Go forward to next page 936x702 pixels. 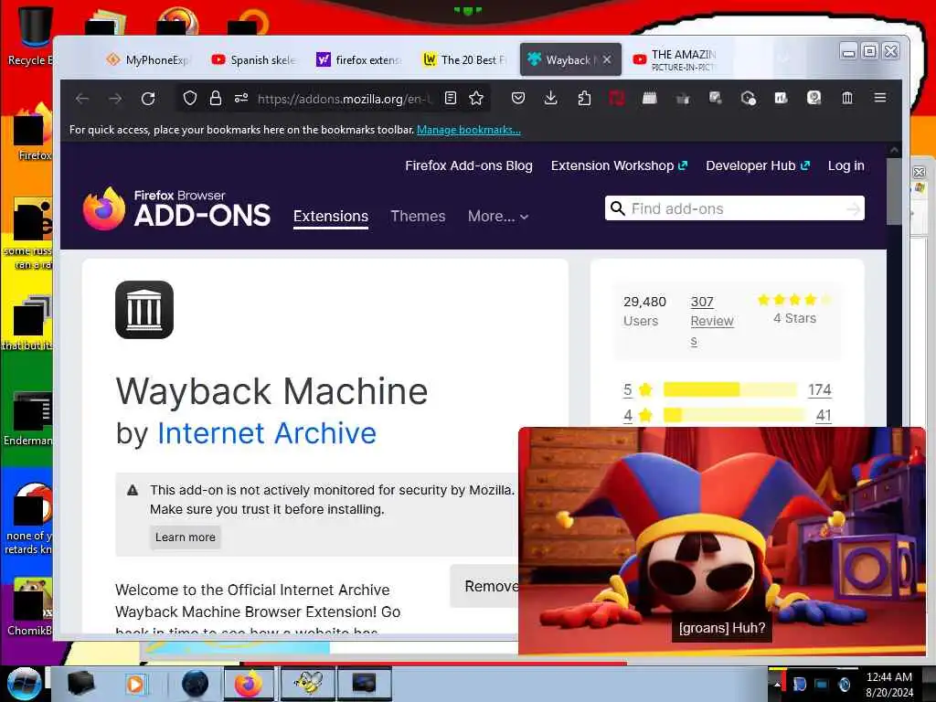tap(115, 99)
